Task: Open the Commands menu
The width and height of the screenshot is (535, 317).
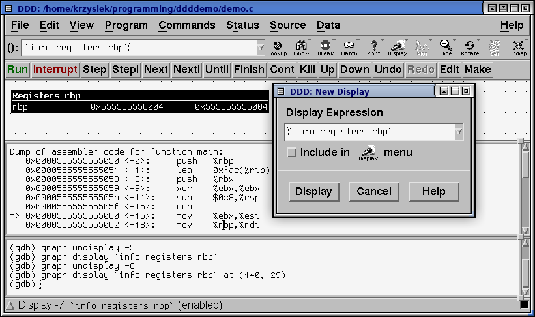Action: (x=187, y=25)
